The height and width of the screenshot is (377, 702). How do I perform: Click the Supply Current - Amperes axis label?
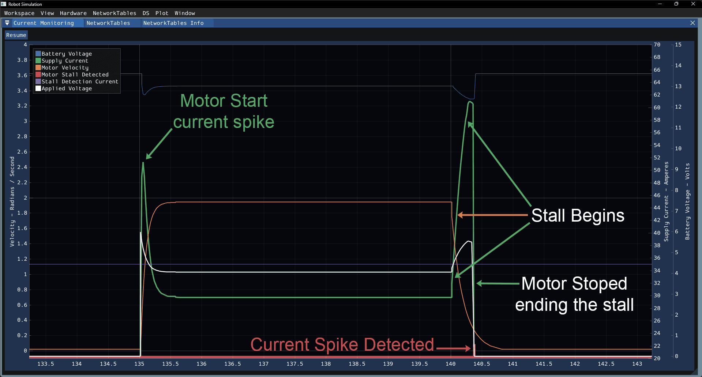point(666,201)
